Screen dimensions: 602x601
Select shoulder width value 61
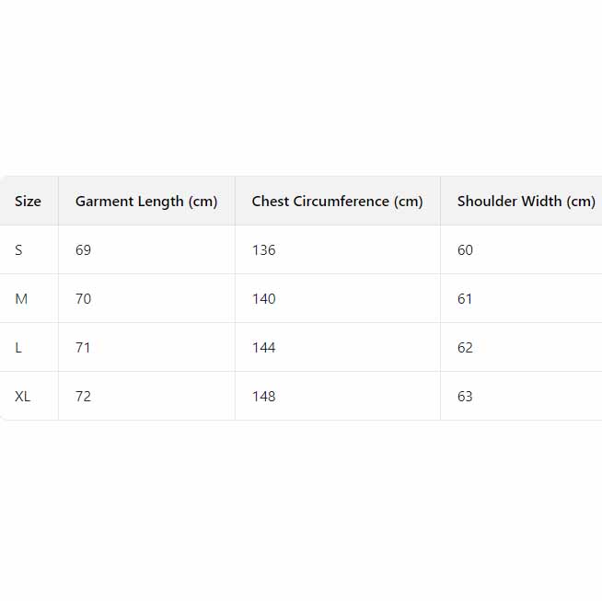pyautogui.click(x=465, y=299)
